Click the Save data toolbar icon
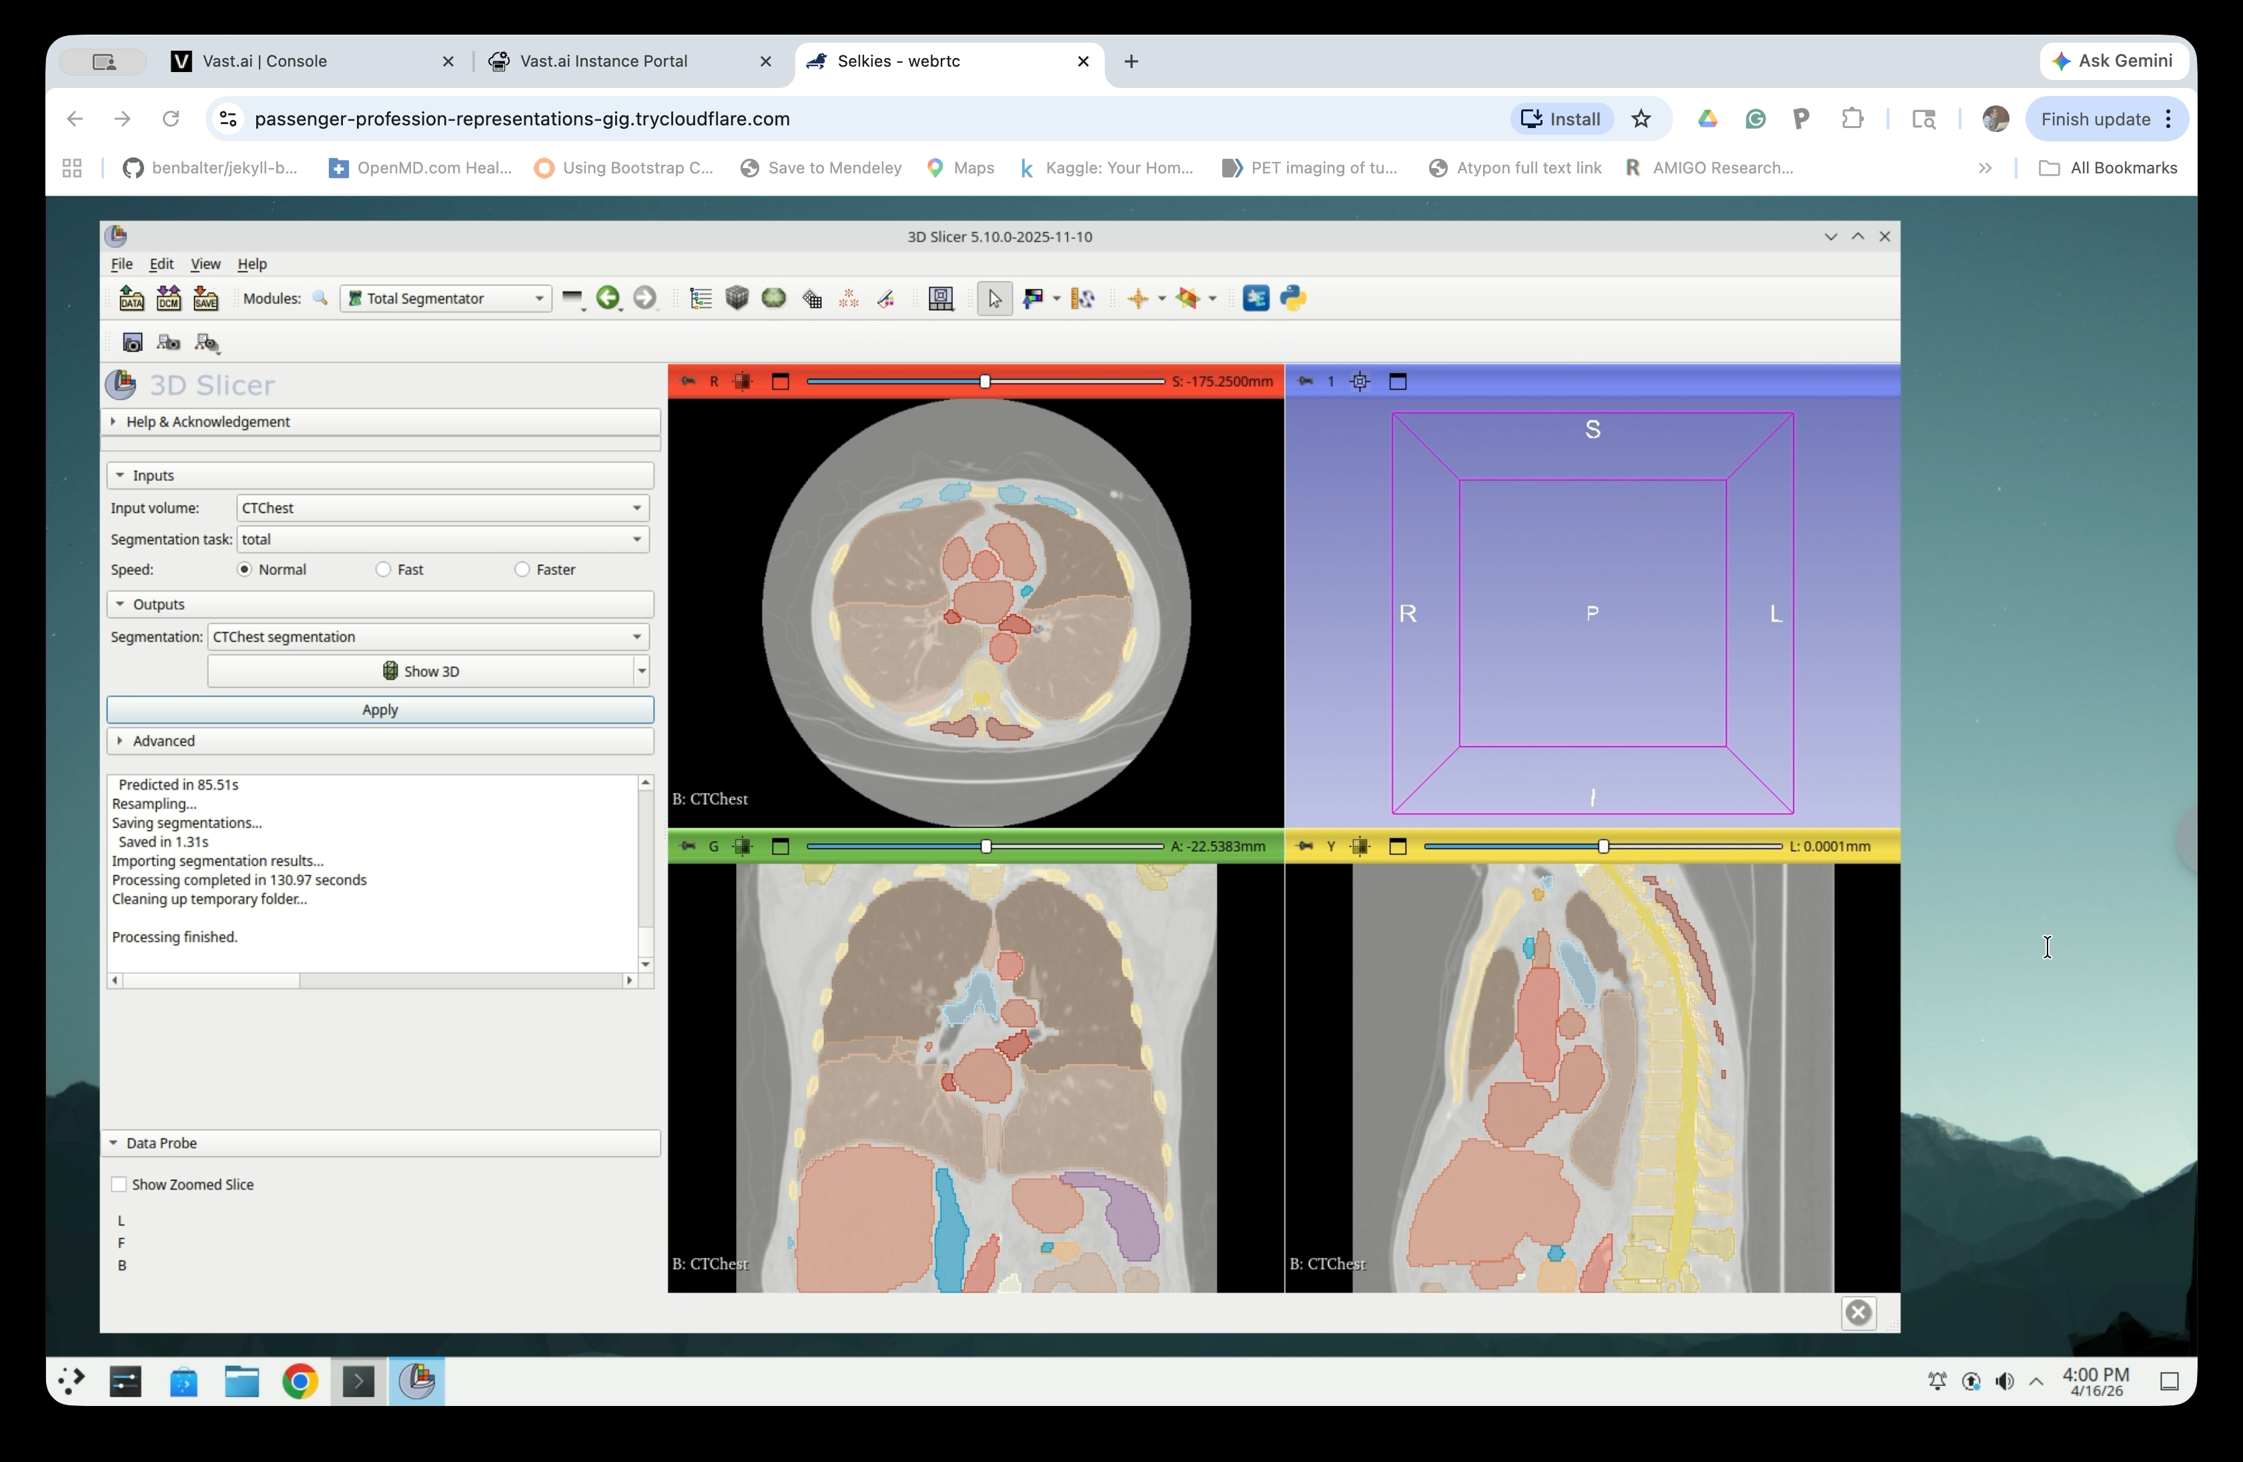The width and height of the screenshot is (2243, 1462). coord(206,299)
